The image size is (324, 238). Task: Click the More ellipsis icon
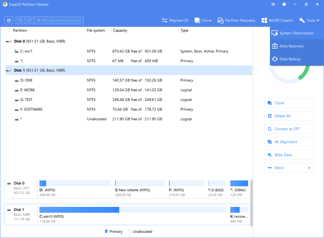tap(270, 168)
